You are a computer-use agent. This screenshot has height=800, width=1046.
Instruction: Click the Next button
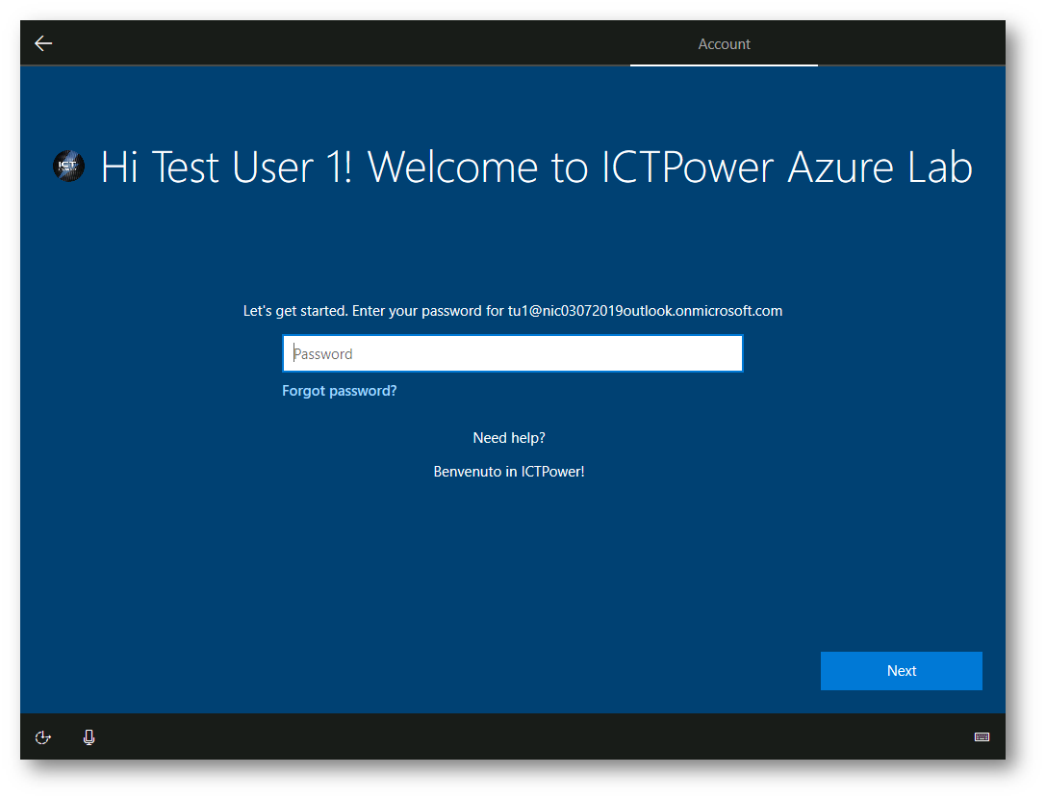[902, 671]
